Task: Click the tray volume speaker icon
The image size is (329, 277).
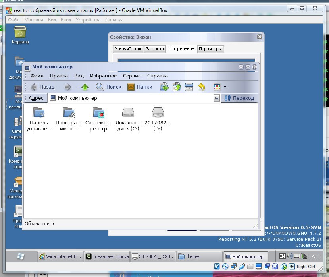Action: tap(289, 256)
